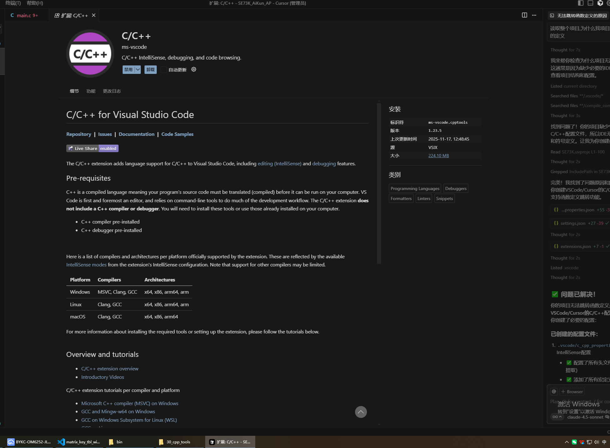
Task: Open extensions.json file change in chat
Action: coord(580,246)
